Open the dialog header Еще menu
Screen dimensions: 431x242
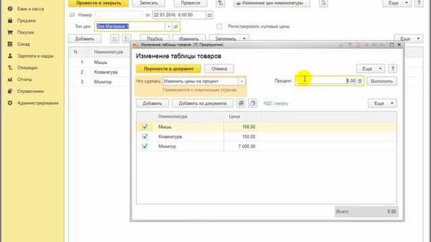pos(370,69)
